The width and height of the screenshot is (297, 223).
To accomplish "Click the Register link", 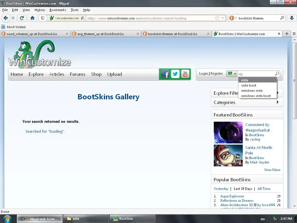I will 216,73.
